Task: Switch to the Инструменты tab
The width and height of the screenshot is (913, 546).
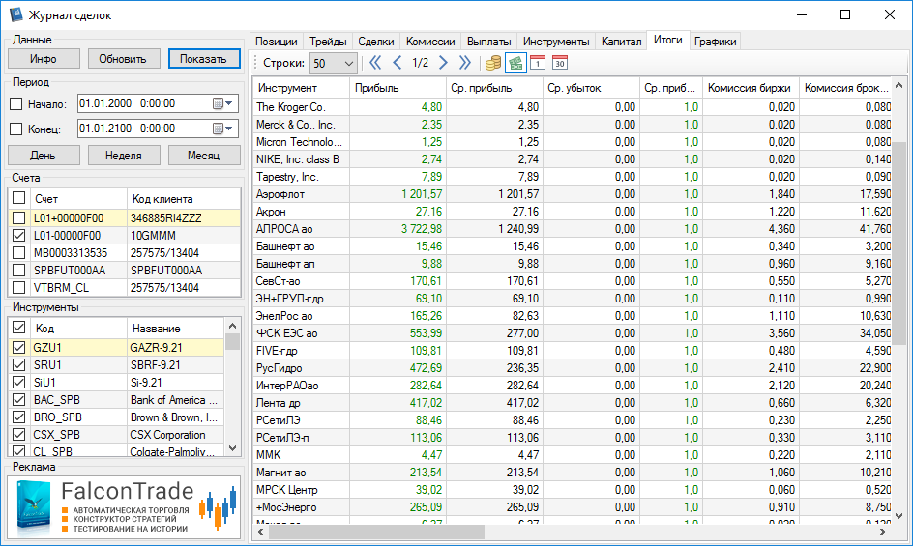Action: pos(556,42)
